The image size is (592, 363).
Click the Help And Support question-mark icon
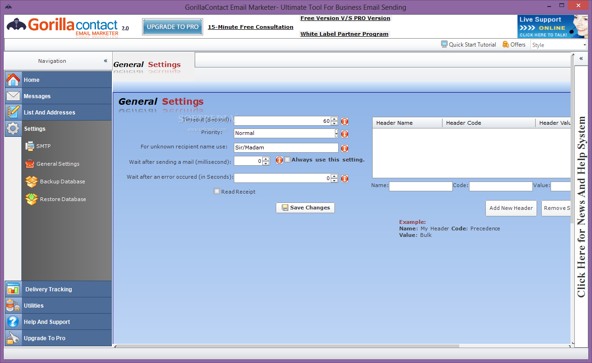pyautogui.click(x=13, y=322)
